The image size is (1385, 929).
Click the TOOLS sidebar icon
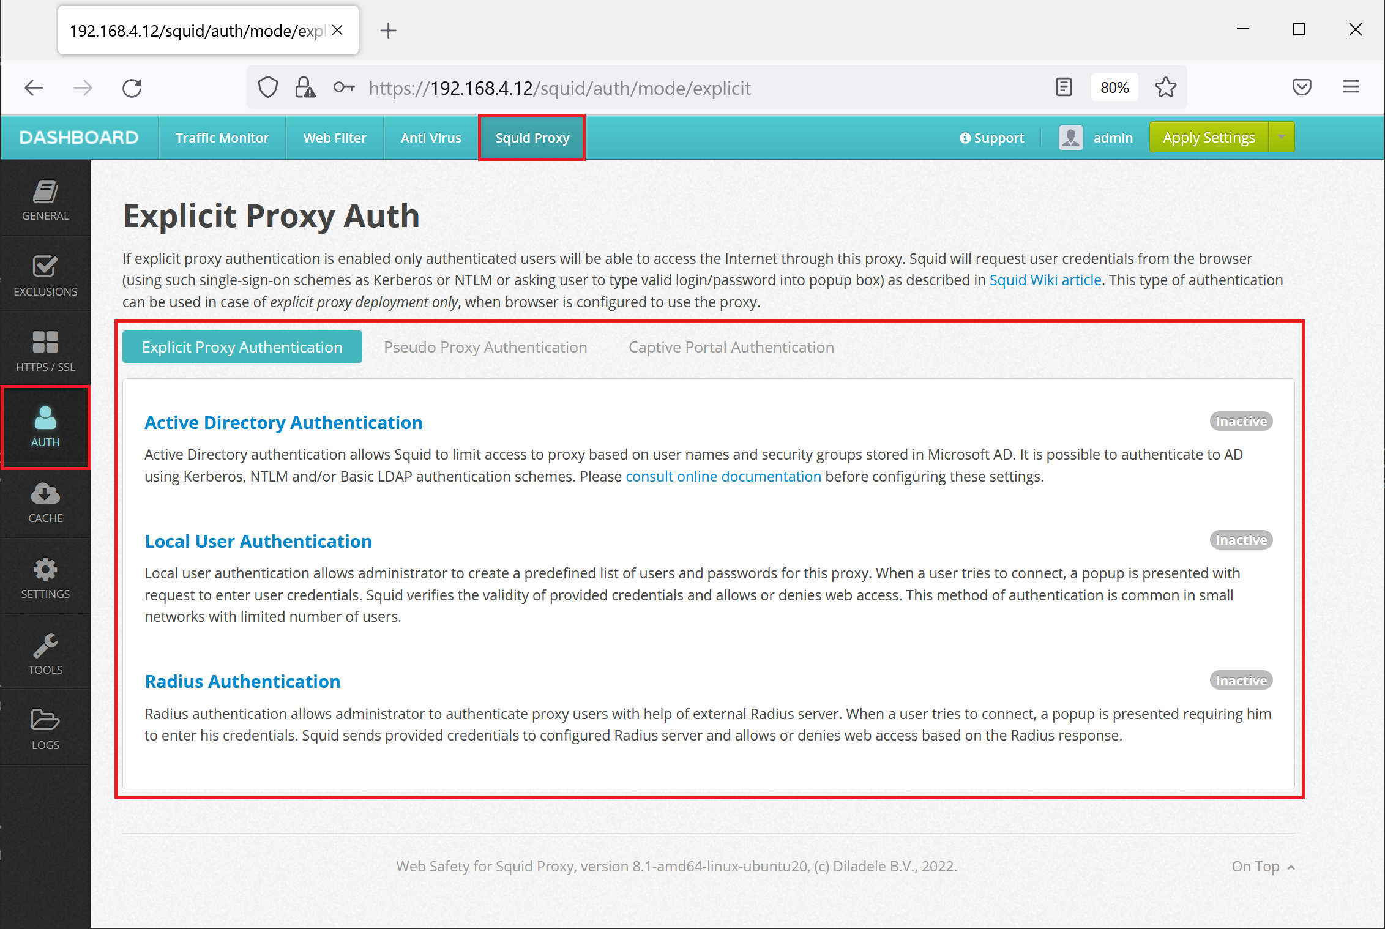(x=46, y=652)
